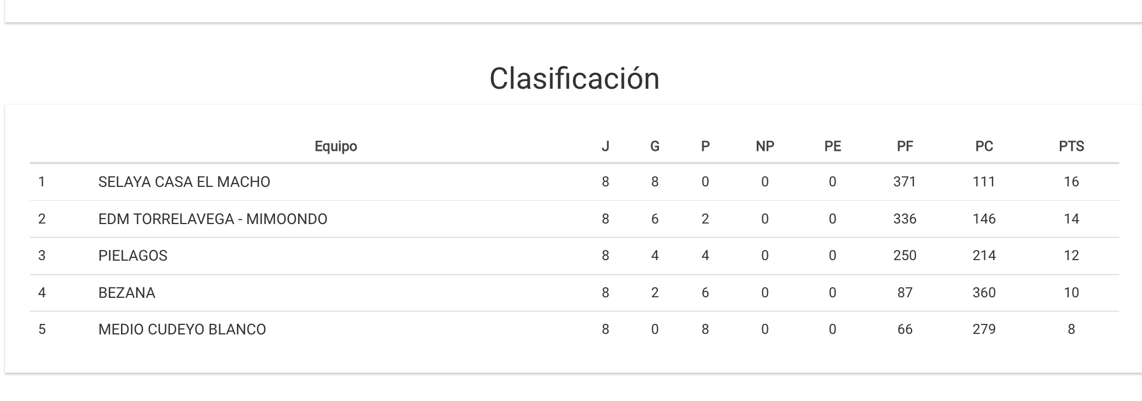Click the PF column header

(x=904, y=146)
